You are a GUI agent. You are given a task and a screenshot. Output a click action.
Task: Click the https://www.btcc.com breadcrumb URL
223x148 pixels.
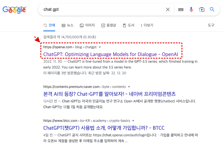click(87, 121)
